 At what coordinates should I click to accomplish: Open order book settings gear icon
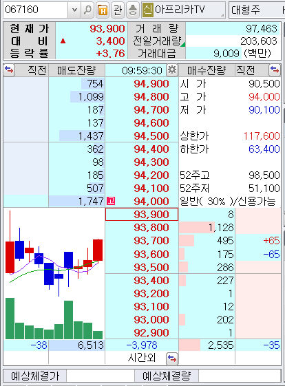pos(171,70)
